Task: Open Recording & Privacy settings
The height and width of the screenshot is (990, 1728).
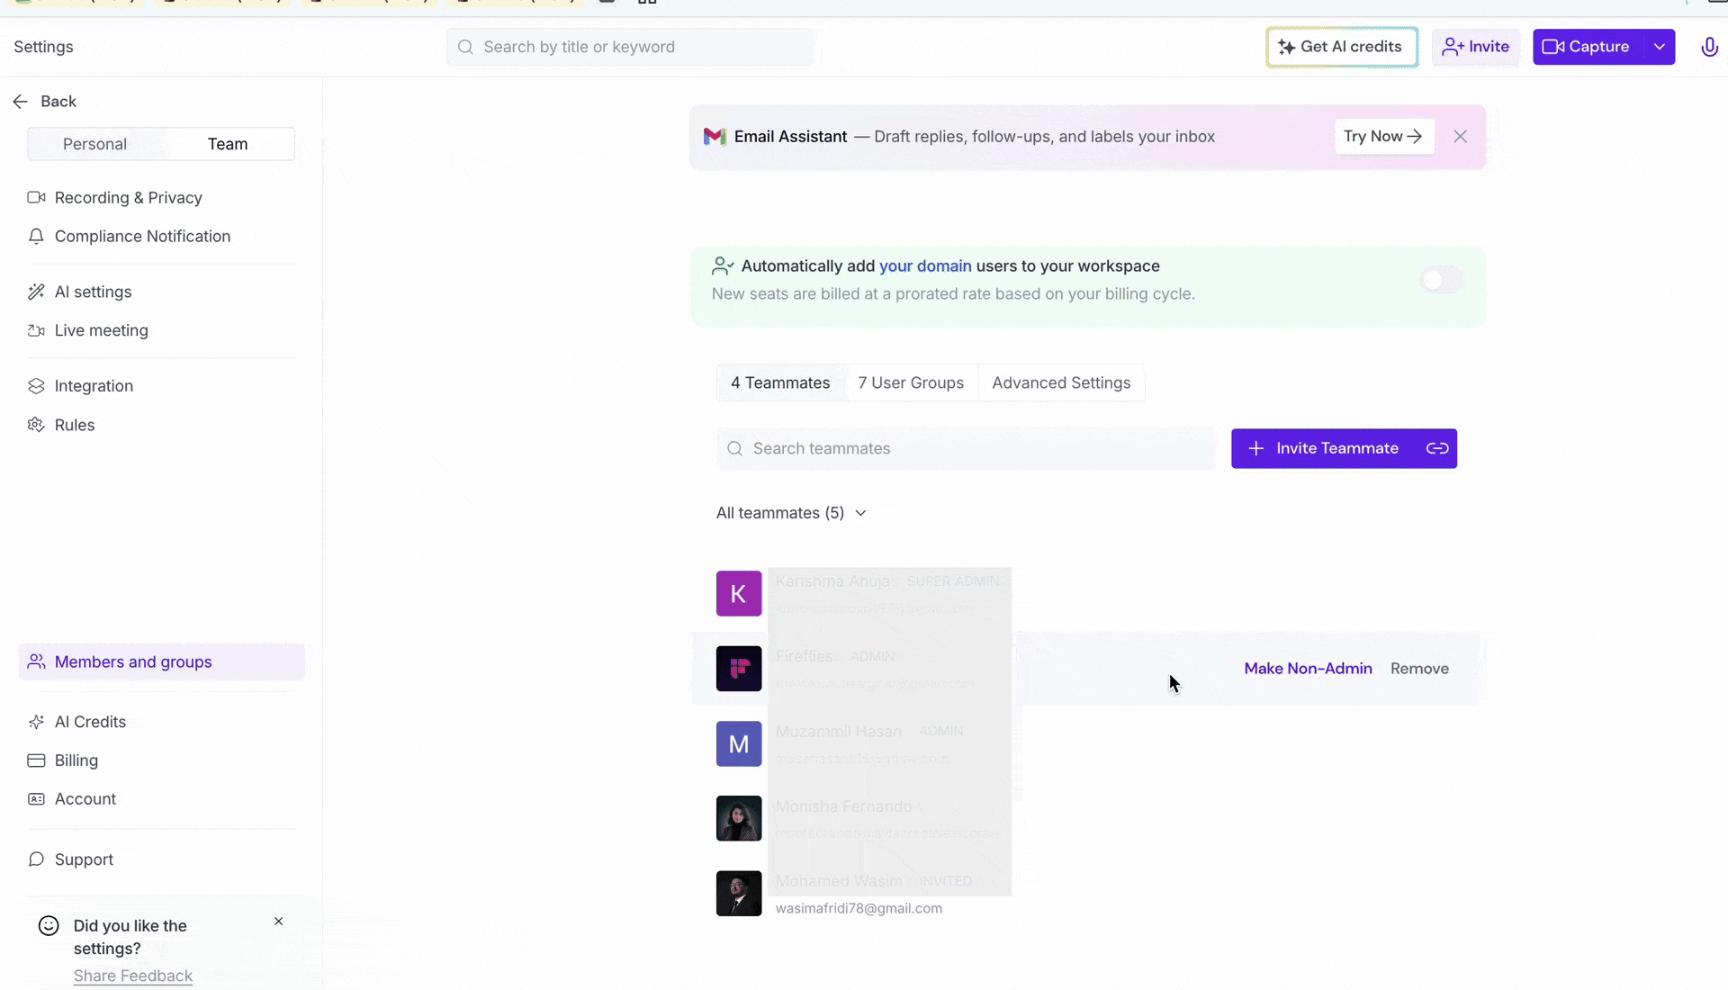Action: pos(127,197)
